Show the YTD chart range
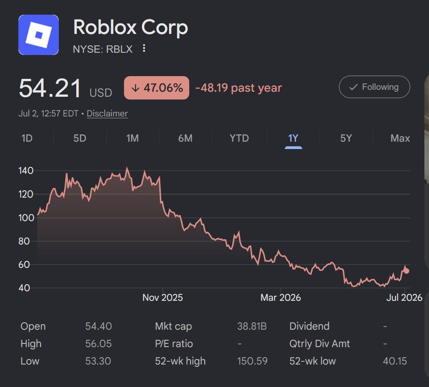 (x=239, y=138)
